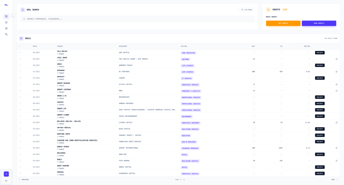This screenshot has width=344, height=185.
Task: Click acquirer Advent International
Action: click(x=129, y=148)
